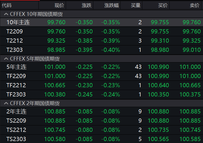The width and height of the screenshot is (203, 143).
Task: Select the 10年主连 contract row
Action: (18, 22)
